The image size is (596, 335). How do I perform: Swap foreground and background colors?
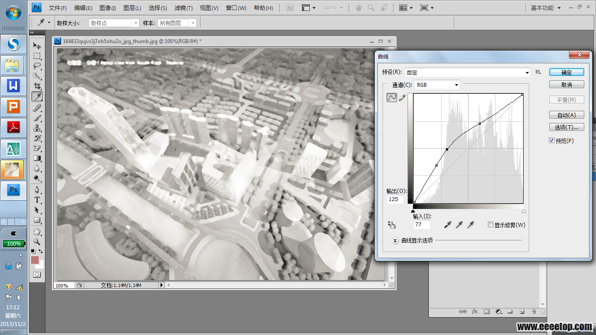(41, 251)
